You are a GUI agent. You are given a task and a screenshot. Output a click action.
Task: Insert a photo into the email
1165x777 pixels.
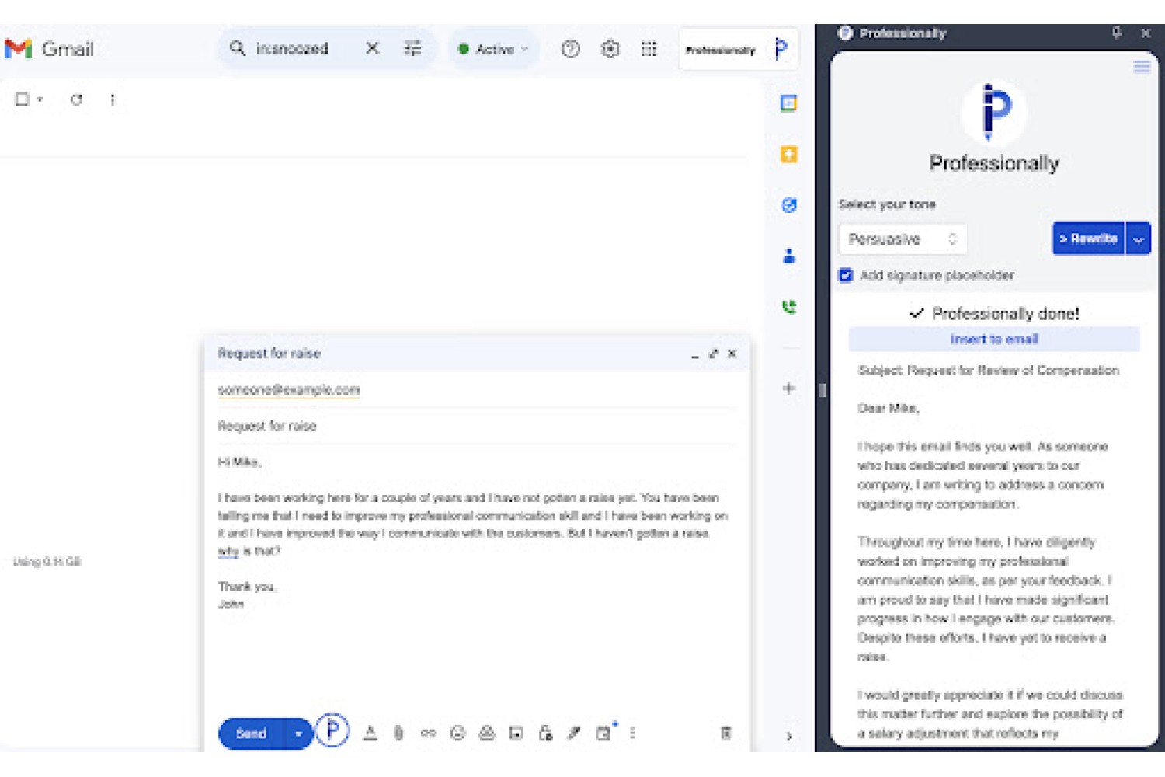pyautogui.click(x=516, y=733)
